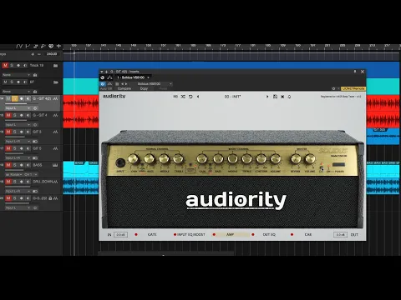Unmute the BASS track
Screen dimensions: 401x300
[8, 165]
